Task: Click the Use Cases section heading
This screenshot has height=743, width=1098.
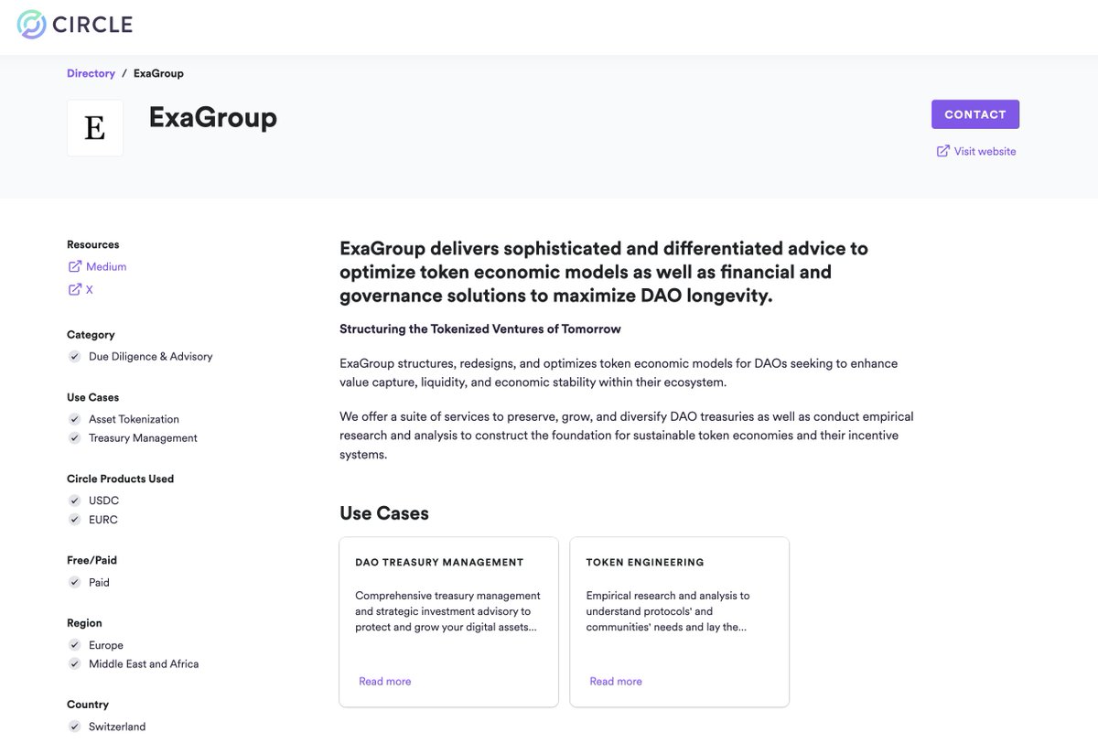Action: (384, 513)
